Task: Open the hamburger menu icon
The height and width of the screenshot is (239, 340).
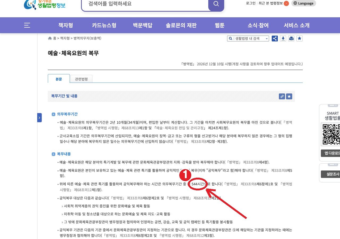Action: coord(27,25)
